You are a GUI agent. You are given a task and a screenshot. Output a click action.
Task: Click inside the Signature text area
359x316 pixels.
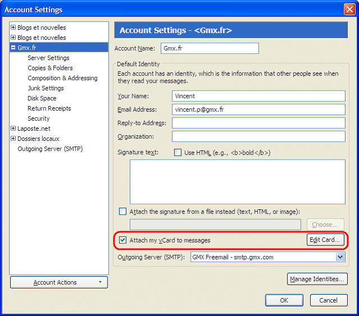point(237,181)
